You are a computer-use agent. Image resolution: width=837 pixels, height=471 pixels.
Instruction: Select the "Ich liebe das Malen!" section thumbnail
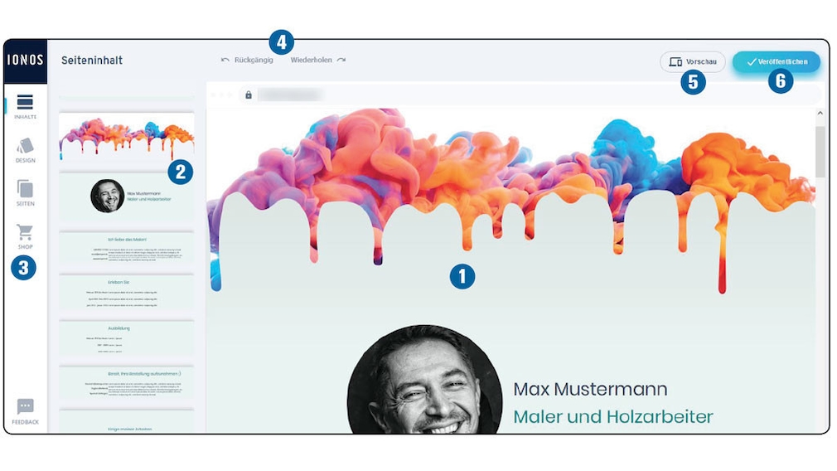tap(126, 248)
